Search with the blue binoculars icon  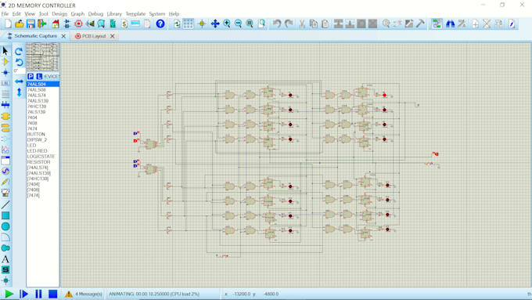tap(450, 23)
